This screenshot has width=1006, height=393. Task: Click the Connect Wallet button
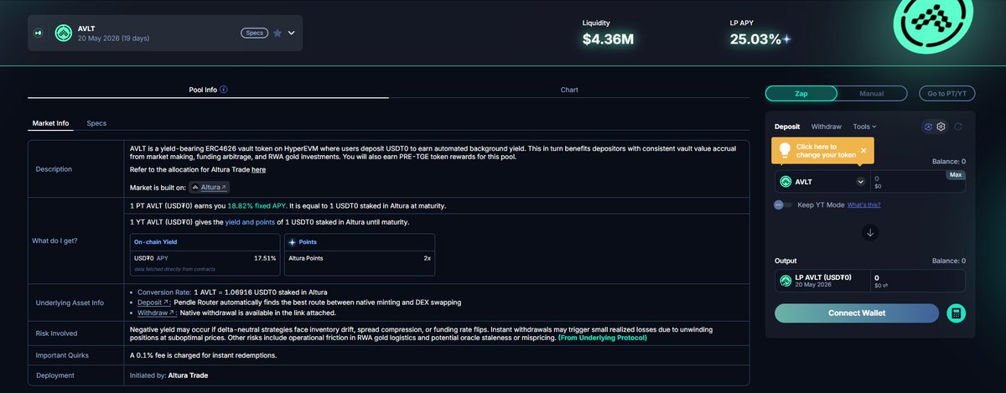pos(857,313)
